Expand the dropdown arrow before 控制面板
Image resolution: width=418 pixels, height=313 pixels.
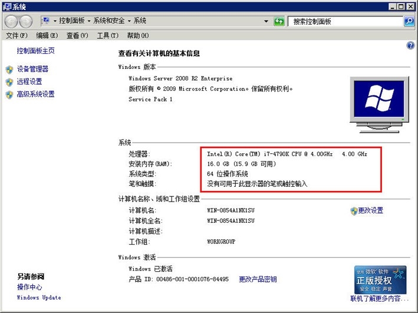(55, 21)
